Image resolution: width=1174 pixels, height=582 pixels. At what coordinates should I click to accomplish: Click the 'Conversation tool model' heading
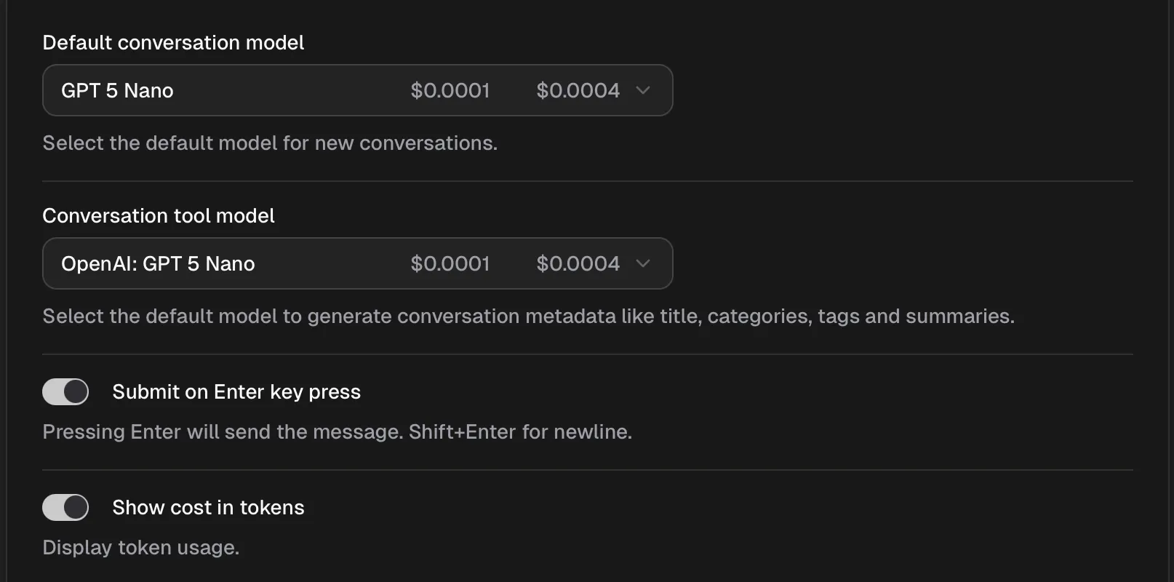tap(159, 216)
